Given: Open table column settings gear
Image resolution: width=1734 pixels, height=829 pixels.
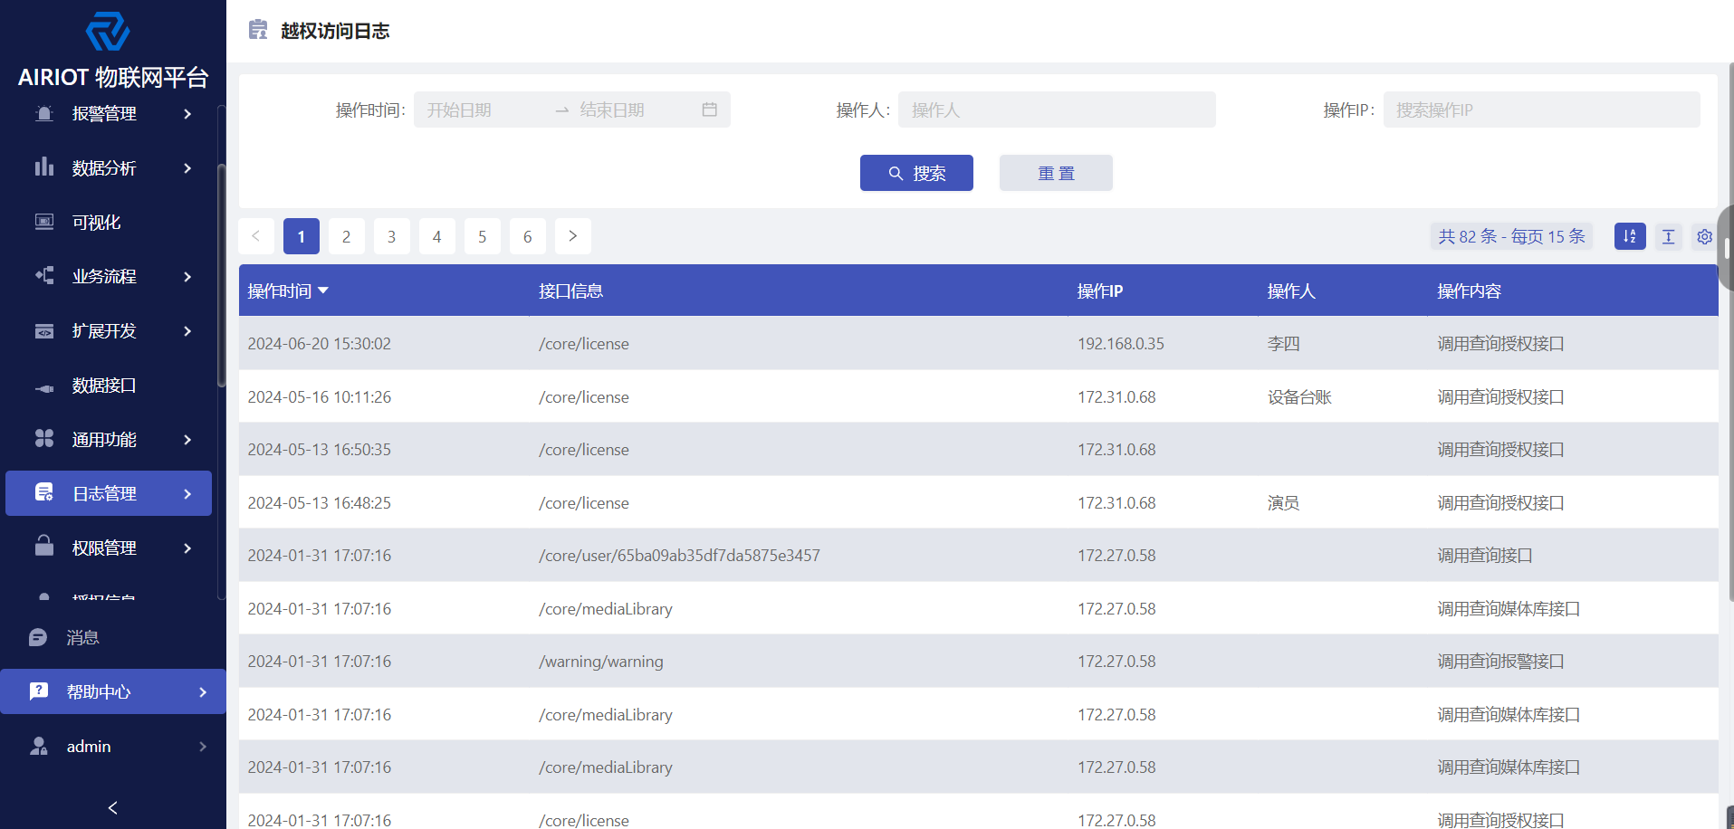Looking at the screenshot, I should [x=1704, y=236].
